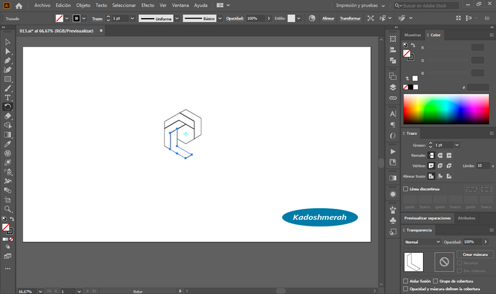
Task: Select the round cap Remate option
Action: pyautogui.click(x=440, y=155)
